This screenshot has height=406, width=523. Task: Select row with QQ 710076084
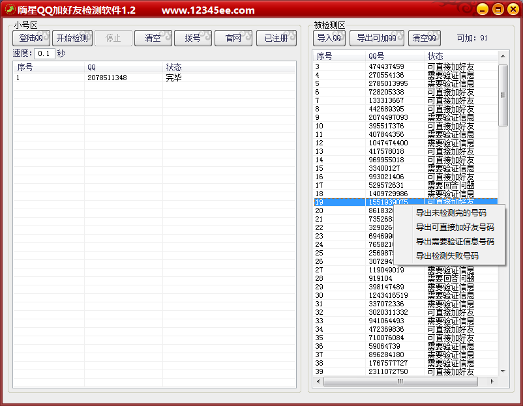[x=406, y=338]
